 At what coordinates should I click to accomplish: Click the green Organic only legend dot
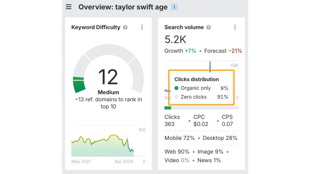coord(176,88)
